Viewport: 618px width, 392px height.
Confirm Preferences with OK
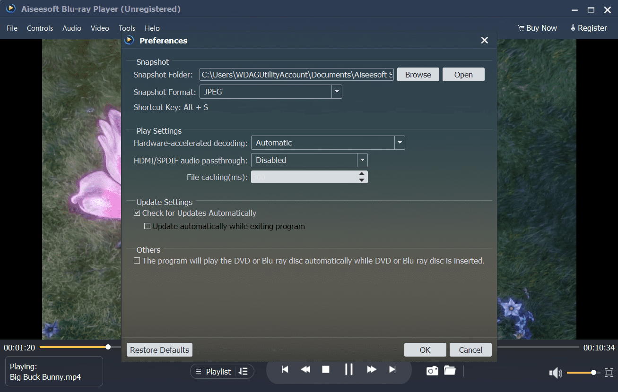pos(425,350)
